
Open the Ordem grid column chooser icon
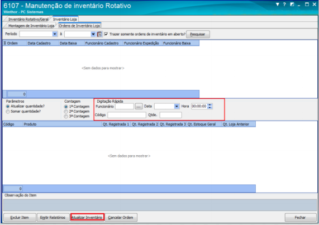[x=4, y=43]
